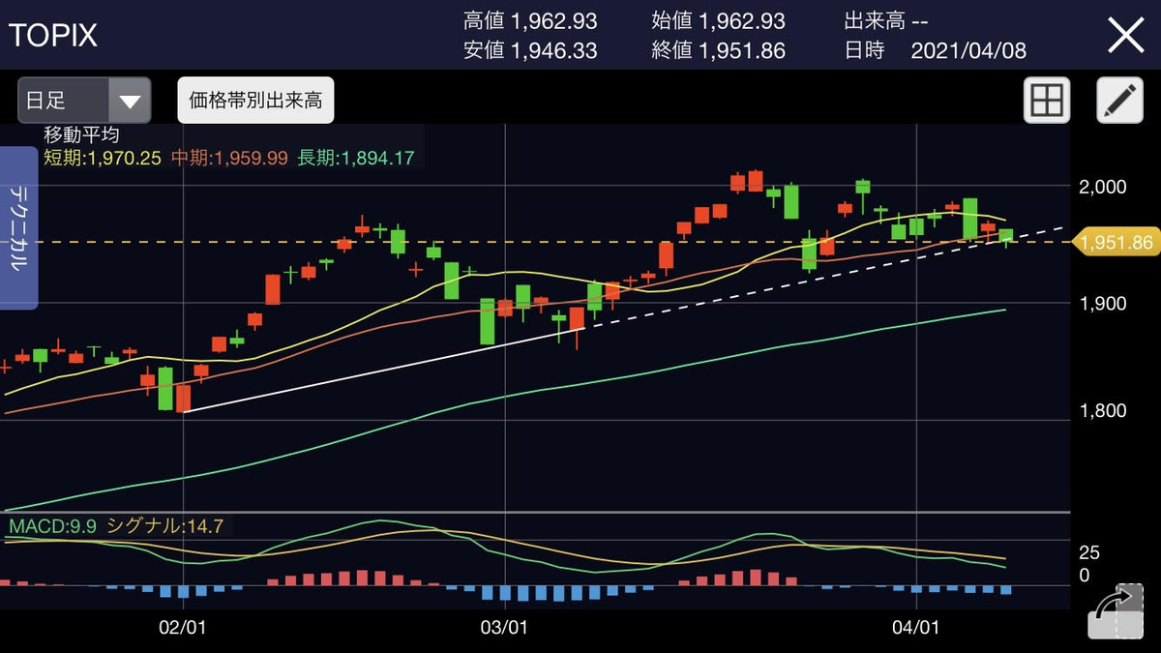This screenshot has height=653, width=1161.
Task: Open the テクニカル side tab
Action: (18, 228)
